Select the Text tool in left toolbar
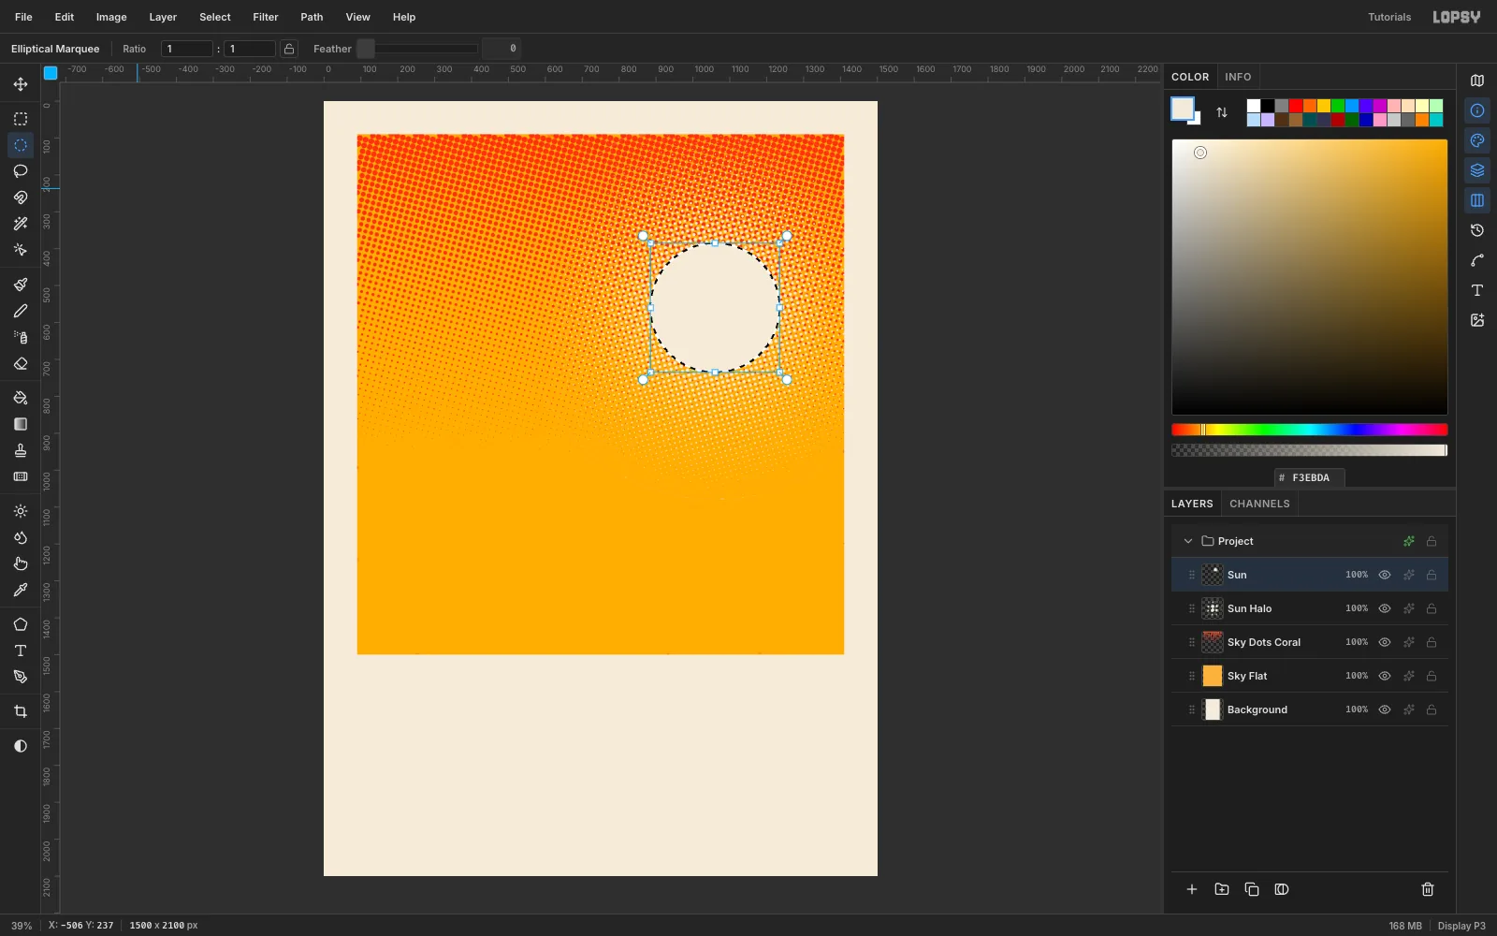This screenshot has height=936, width=1497. tap(21, 651)
